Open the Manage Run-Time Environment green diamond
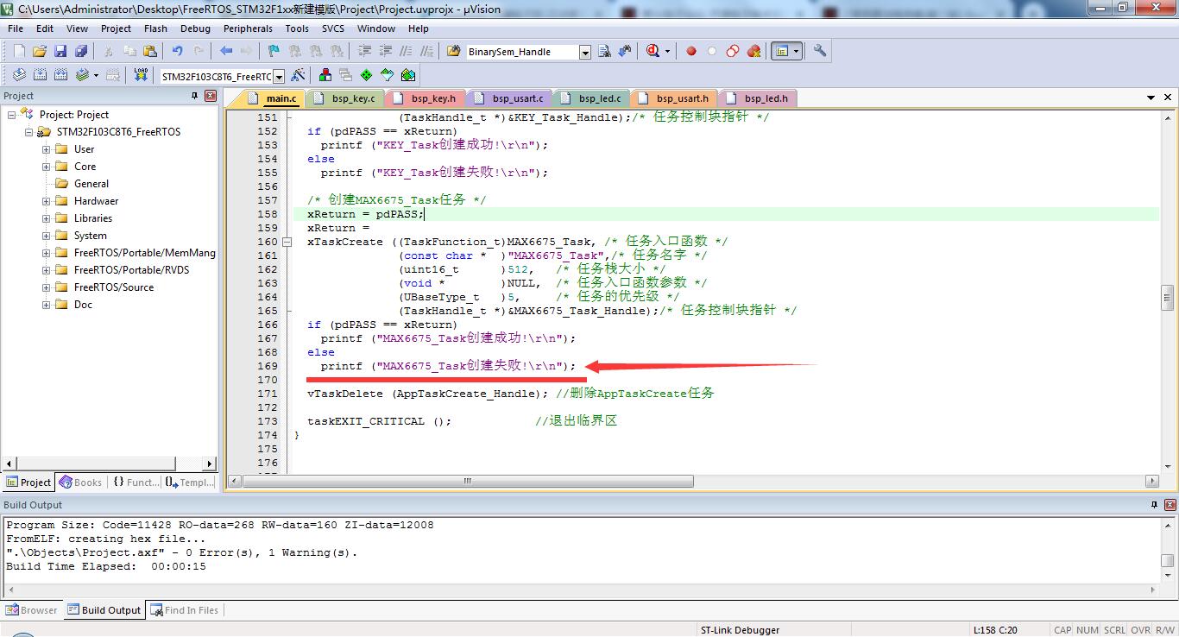Viewport: 1179px width, 637px height. (x=366, y=75)
